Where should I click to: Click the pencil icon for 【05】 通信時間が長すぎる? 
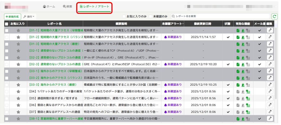click(x=270, y=98)
